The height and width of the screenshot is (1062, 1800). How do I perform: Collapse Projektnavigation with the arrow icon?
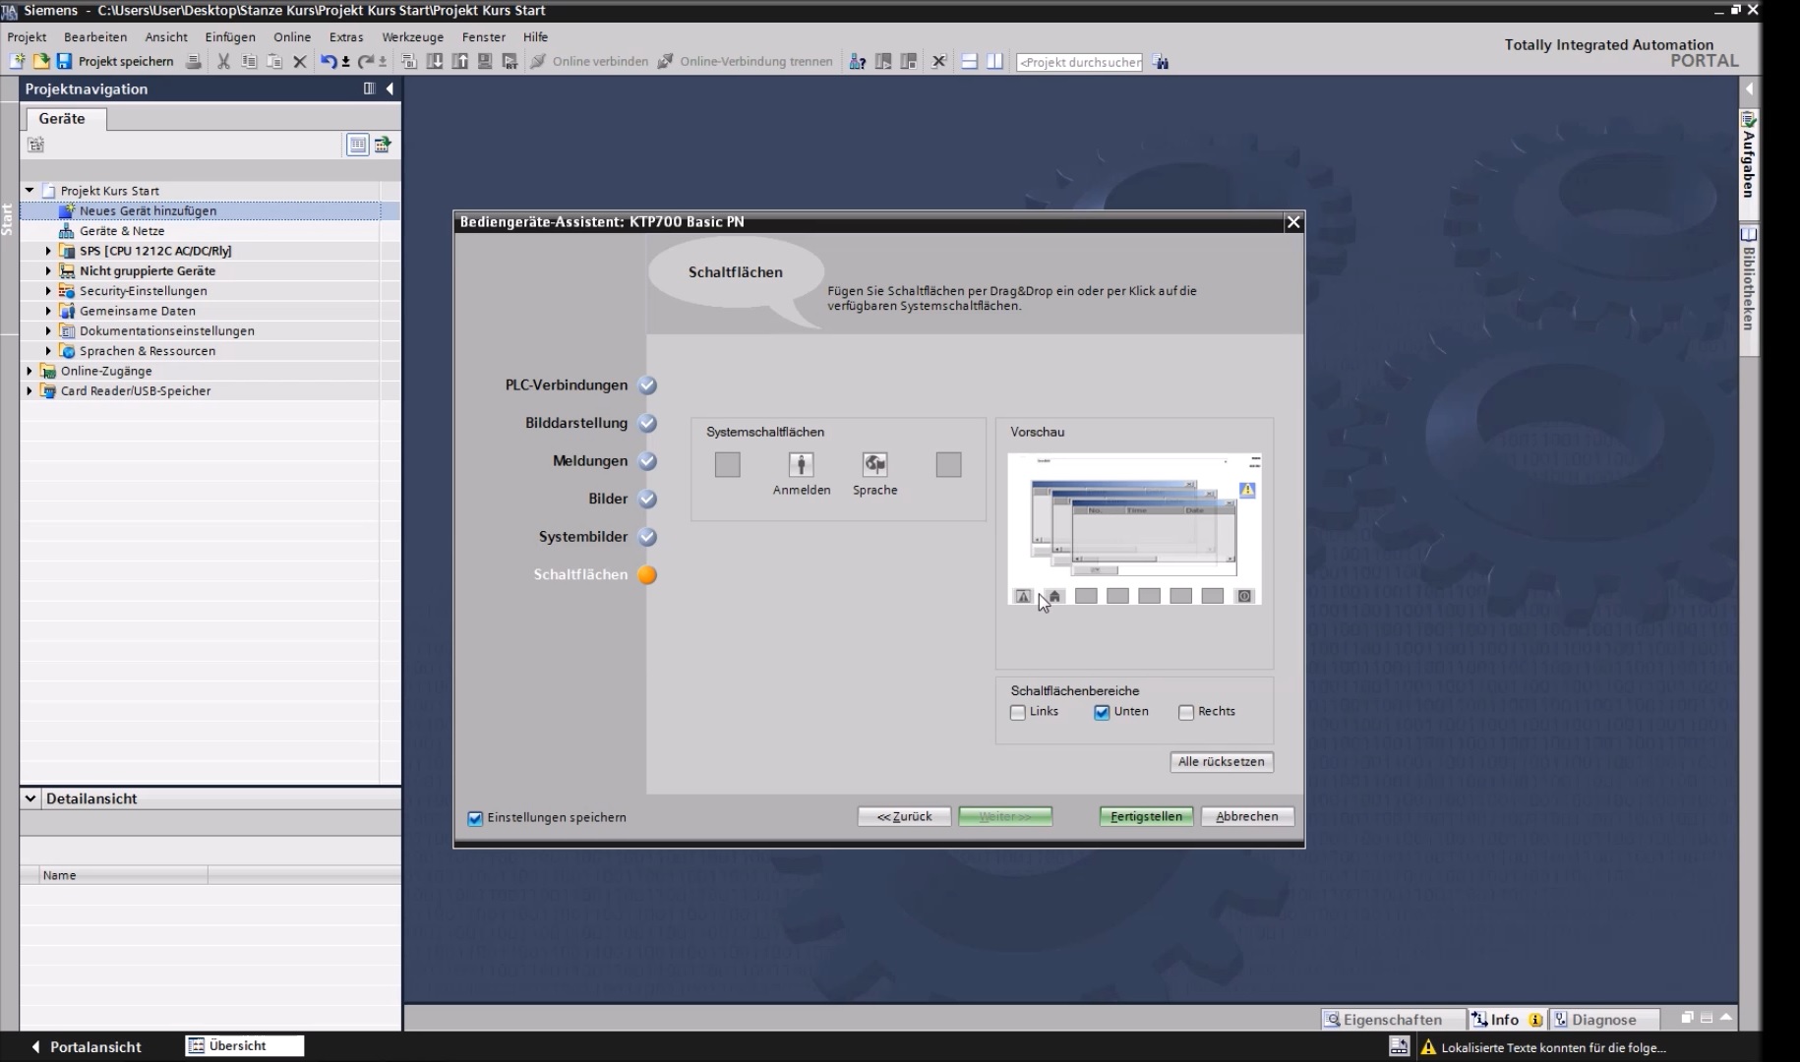(x=390, y=88)
